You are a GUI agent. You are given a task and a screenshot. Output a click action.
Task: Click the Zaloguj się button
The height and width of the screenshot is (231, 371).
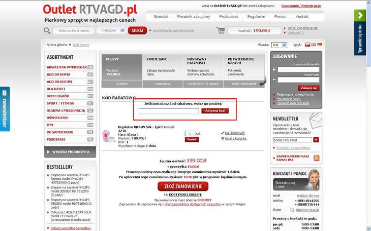click(x=308, y=88)
